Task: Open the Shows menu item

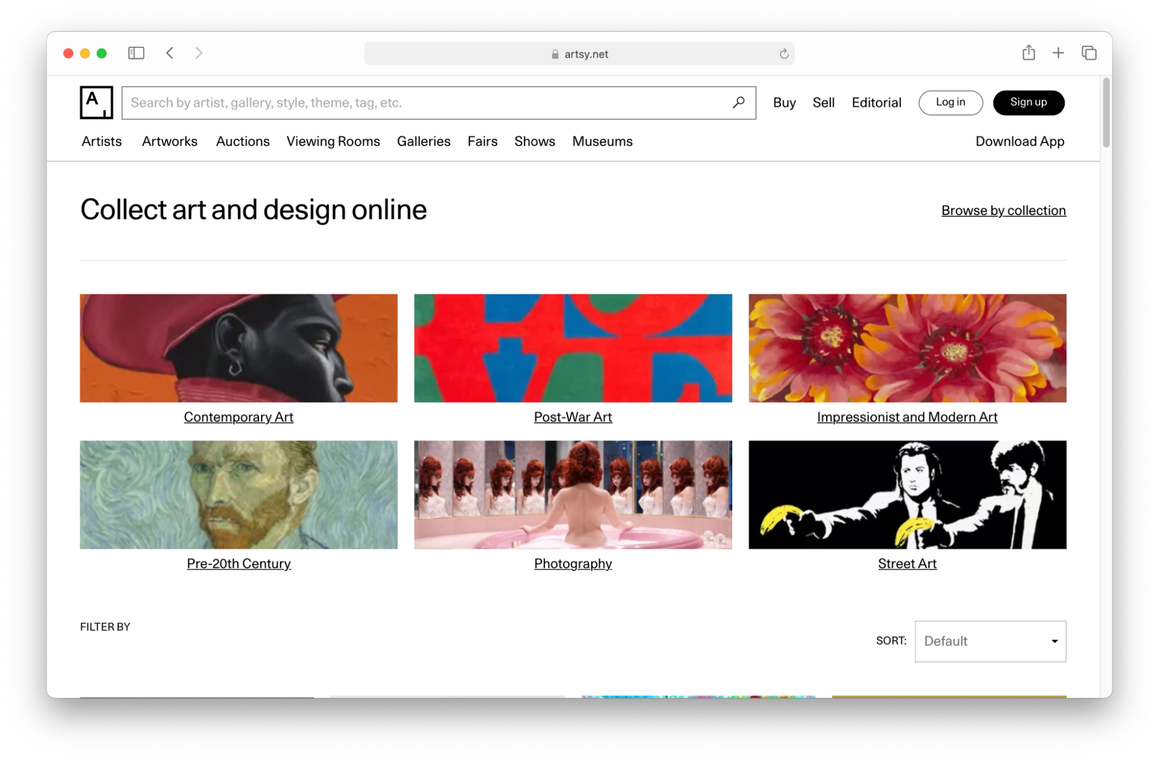Action: click(x=535, y=142)
